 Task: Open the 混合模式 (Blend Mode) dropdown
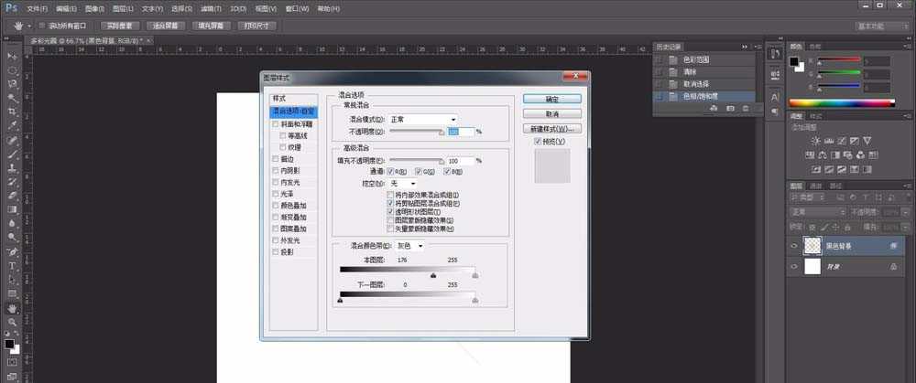423,119
